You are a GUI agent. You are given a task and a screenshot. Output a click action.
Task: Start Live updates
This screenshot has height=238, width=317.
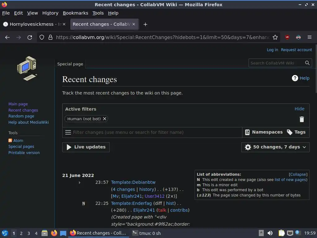coord(86,147)
